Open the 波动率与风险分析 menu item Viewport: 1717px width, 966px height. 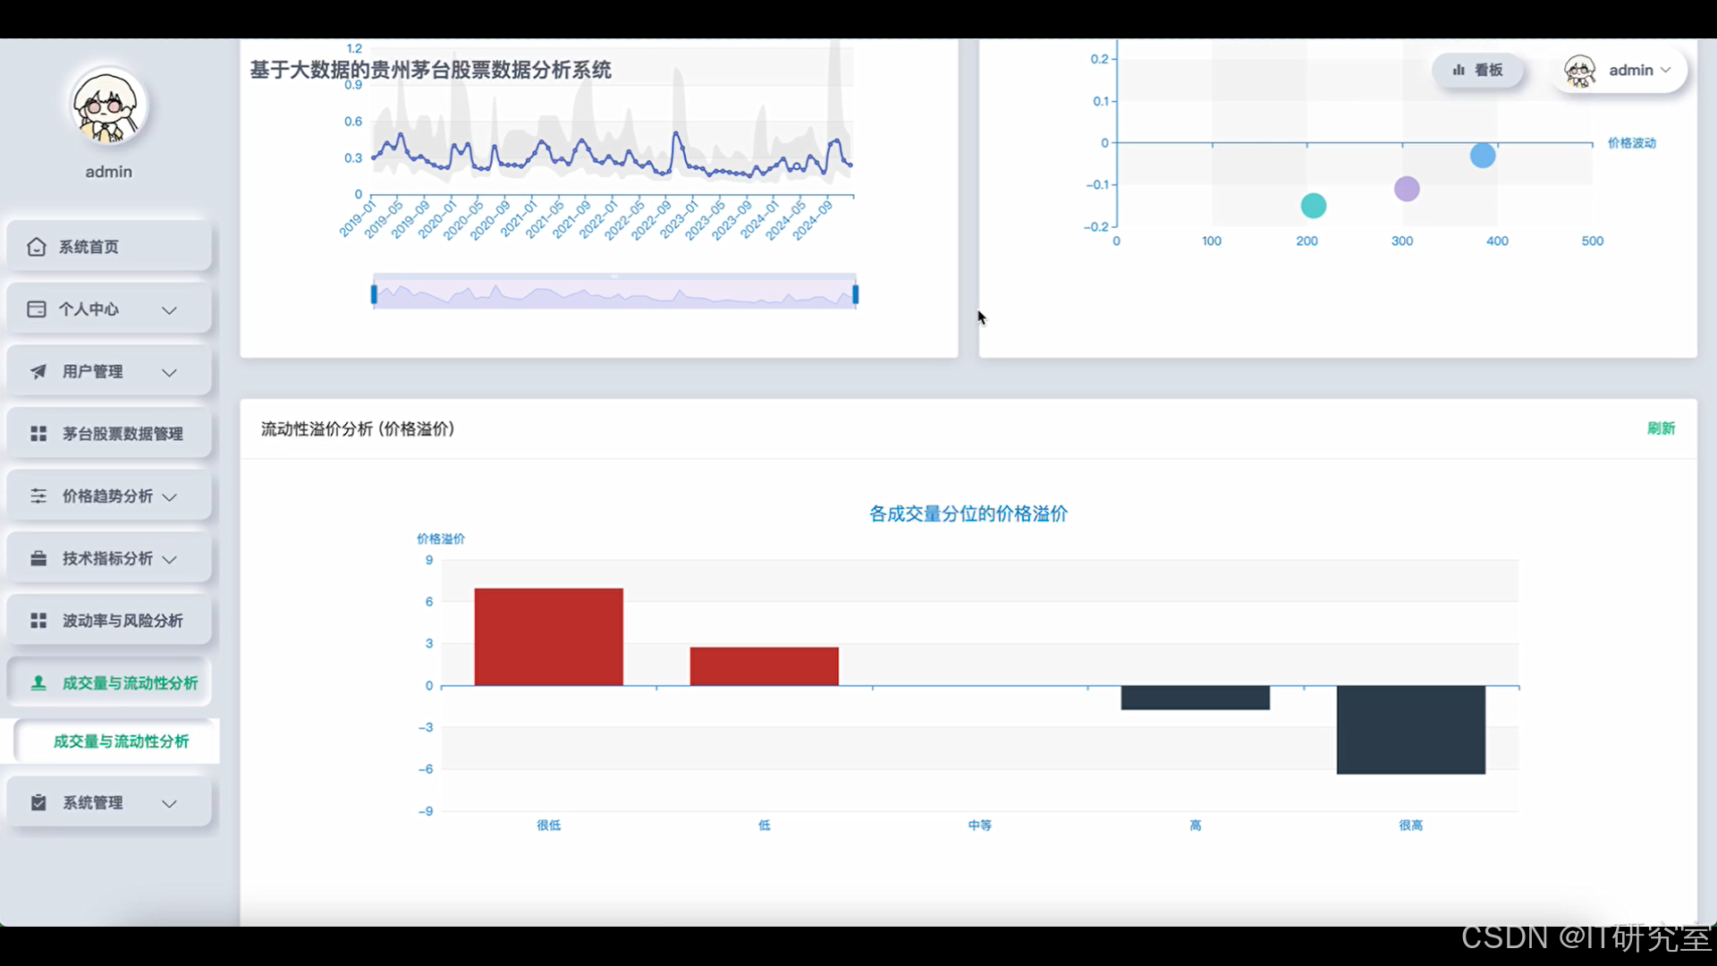pos(109,621)
